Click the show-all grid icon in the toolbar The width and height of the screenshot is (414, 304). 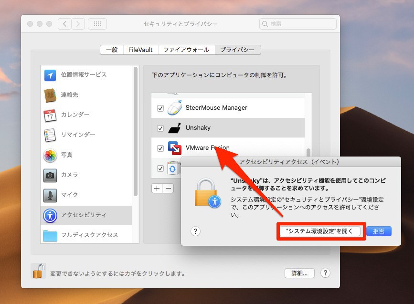pyautogui.click(x=97, y=24)
